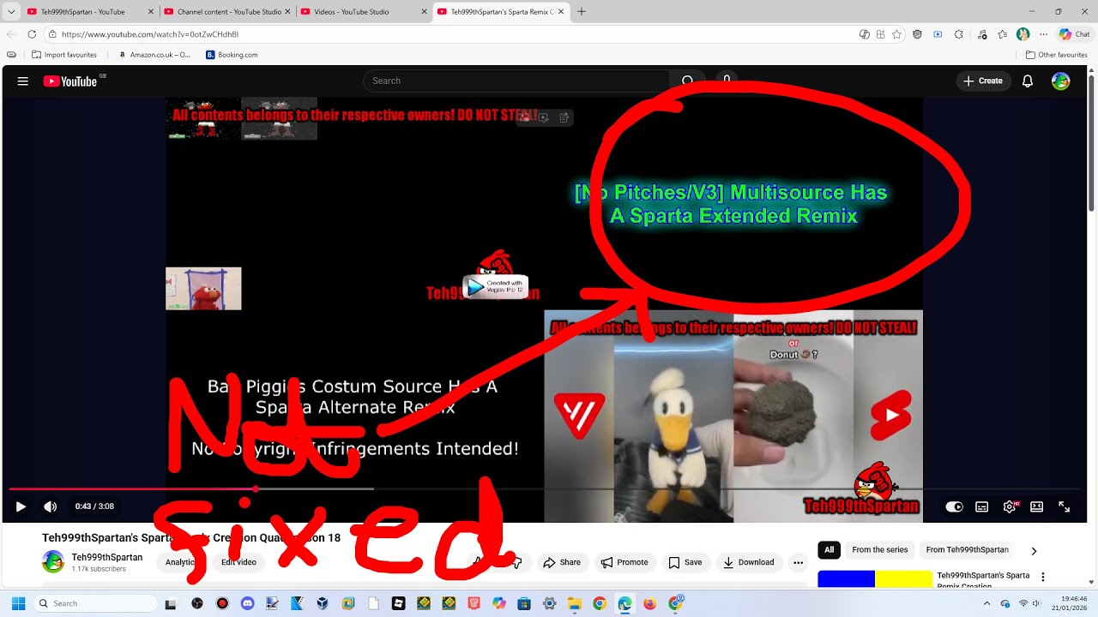Click the Share button under the video

[x=562, y=562]
